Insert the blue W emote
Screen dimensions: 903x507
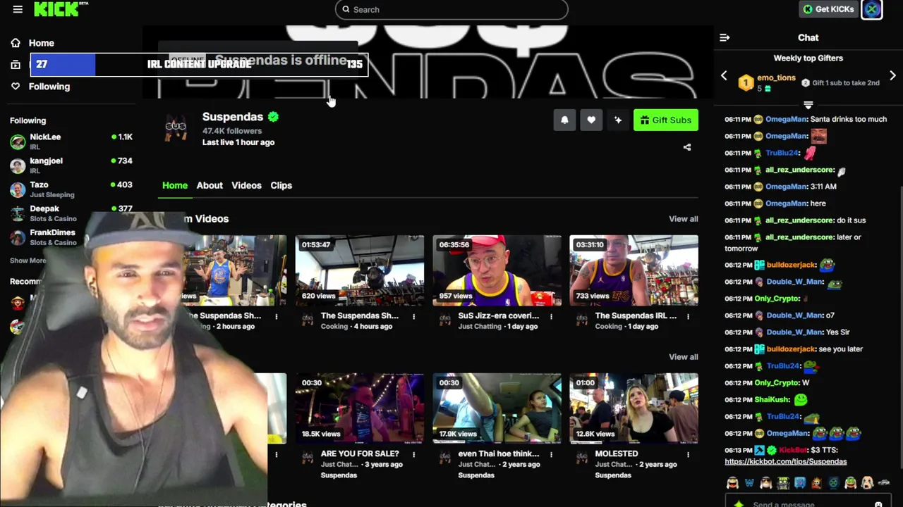pos(749,483)
